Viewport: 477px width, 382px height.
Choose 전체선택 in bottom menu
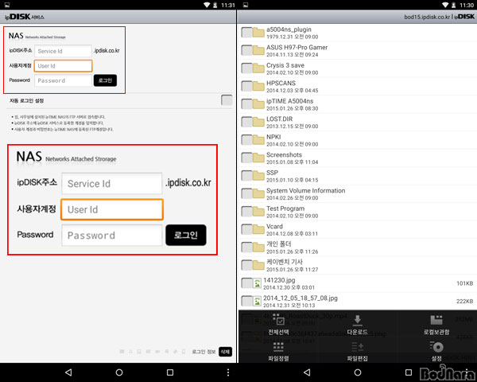coord(278,325)
